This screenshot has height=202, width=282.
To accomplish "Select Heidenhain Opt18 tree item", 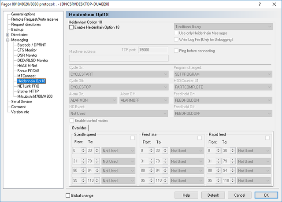I will click(x=31, y=81).
